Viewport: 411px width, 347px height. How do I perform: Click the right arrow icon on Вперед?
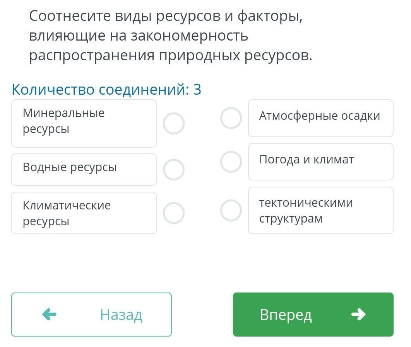(x=358, y=315)
